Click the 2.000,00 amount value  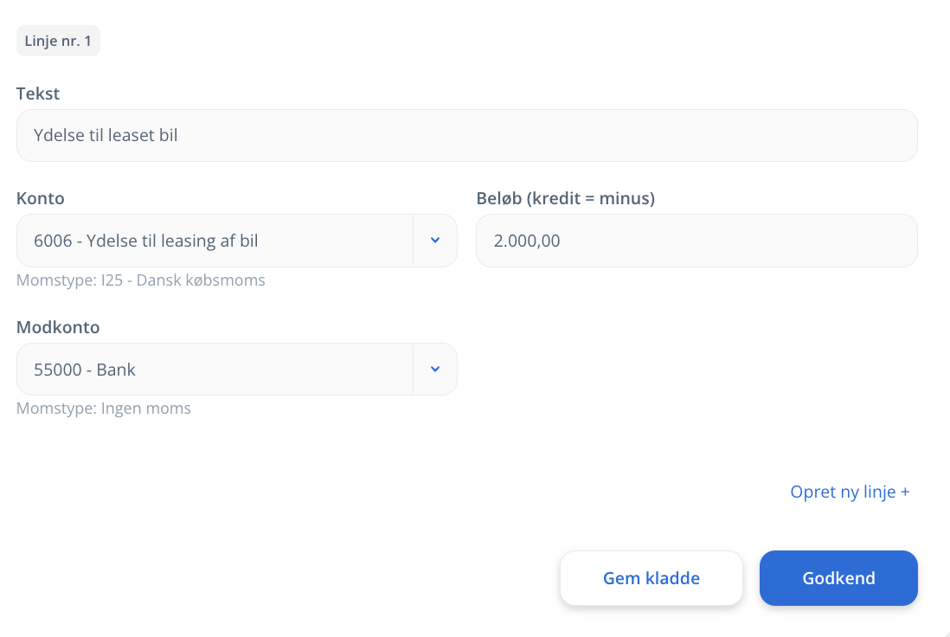(x=527, y=241)
